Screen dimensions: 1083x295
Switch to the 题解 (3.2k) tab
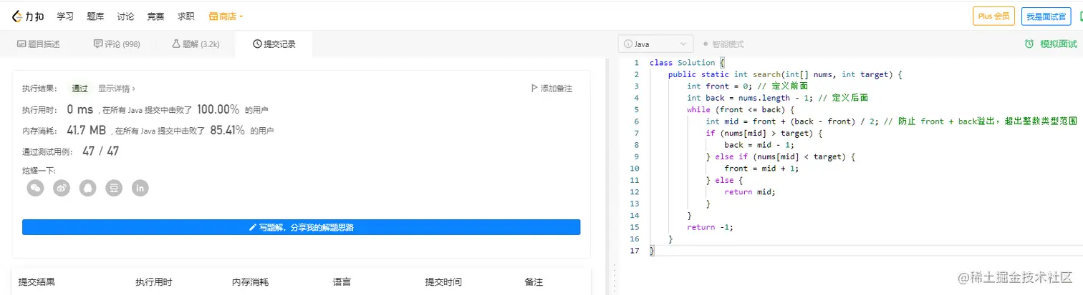tap(196, 44)
